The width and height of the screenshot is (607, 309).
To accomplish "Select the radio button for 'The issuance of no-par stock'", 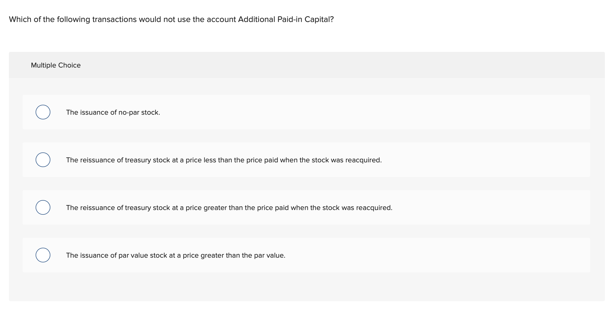I will click(43, 112).
